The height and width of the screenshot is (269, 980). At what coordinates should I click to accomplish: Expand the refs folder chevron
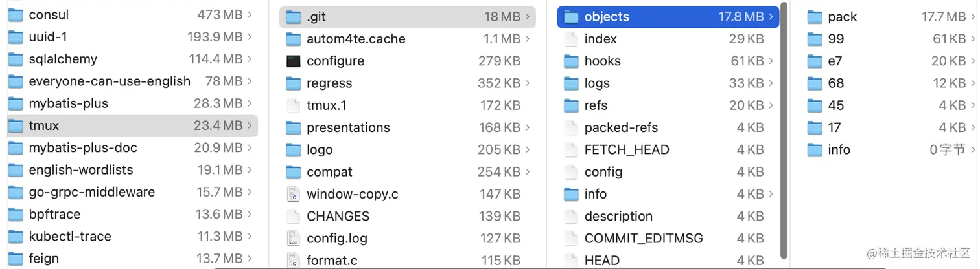pos(771,105)
